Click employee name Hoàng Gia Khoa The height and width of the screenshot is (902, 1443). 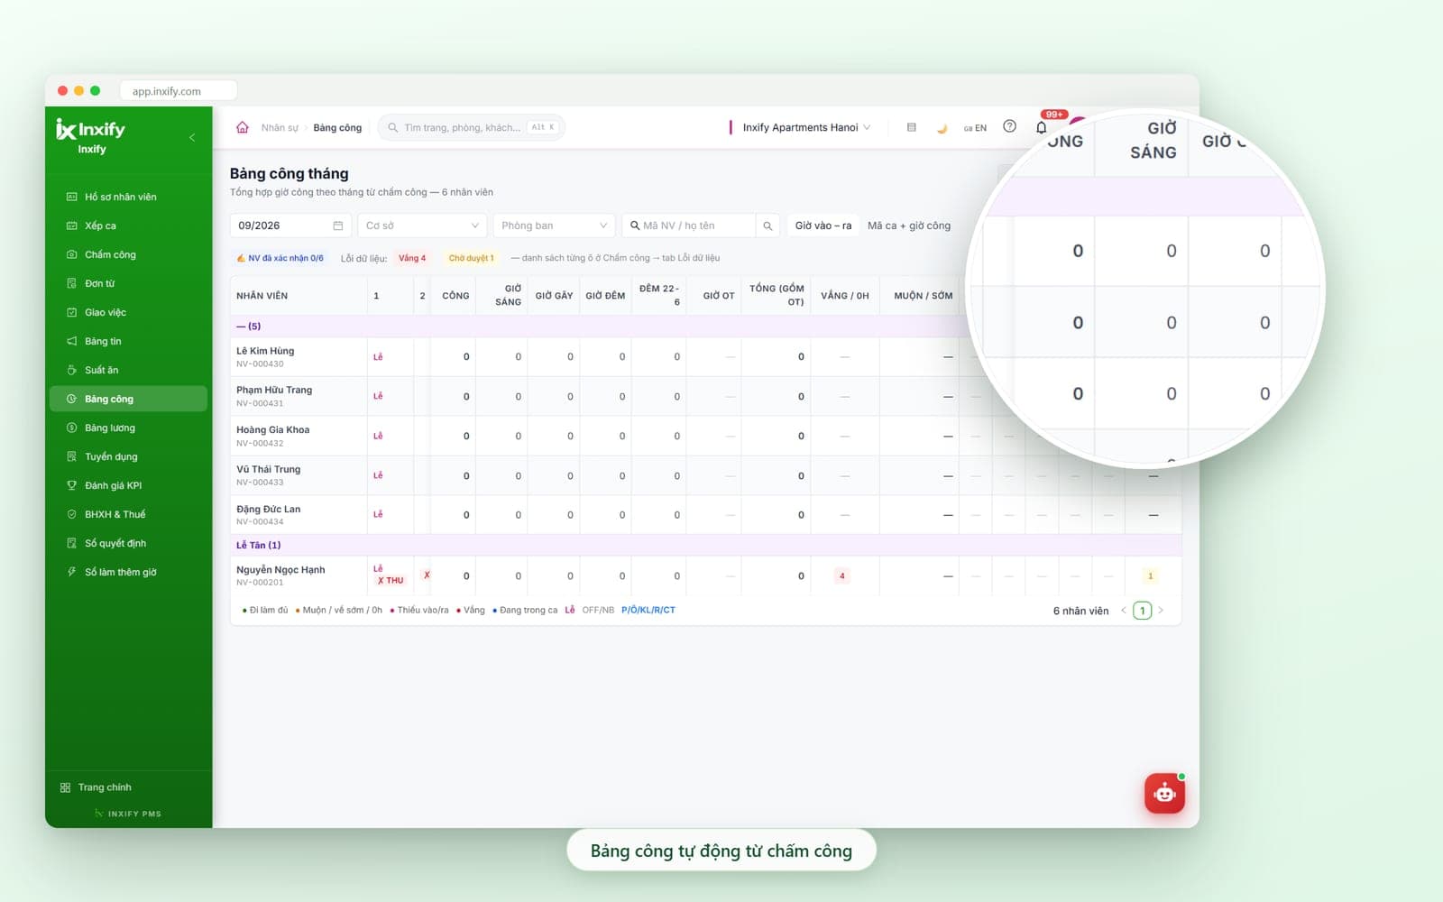click(272, 429)
